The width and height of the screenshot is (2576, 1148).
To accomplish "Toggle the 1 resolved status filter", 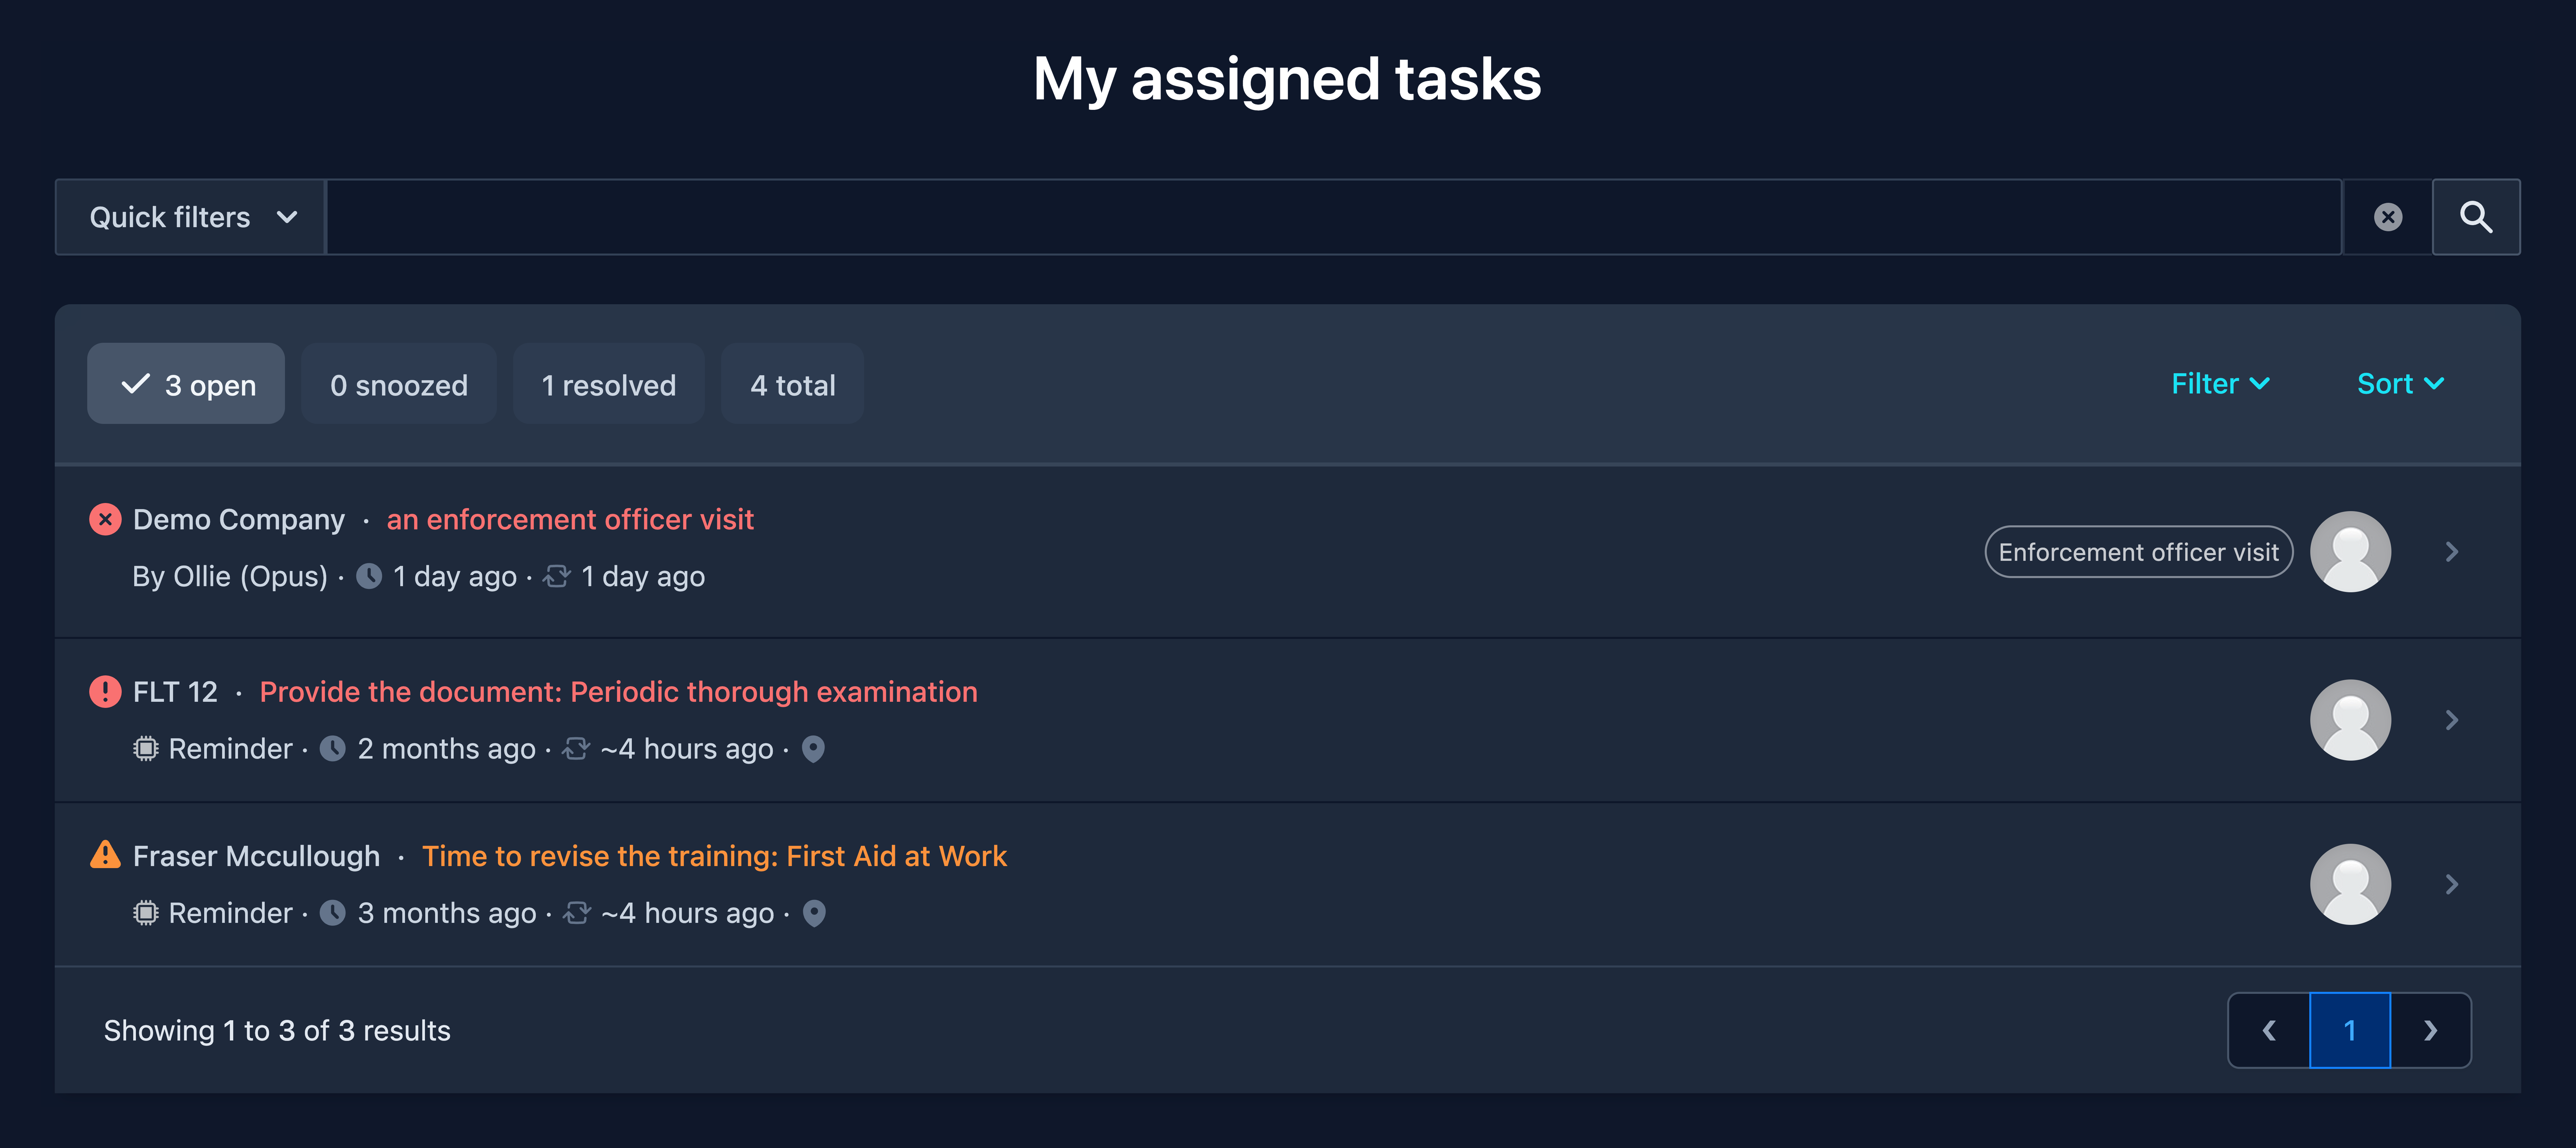I will 609,384.
